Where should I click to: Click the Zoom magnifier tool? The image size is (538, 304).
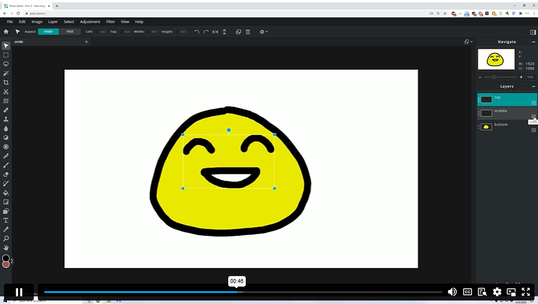[x=6, y=238]
